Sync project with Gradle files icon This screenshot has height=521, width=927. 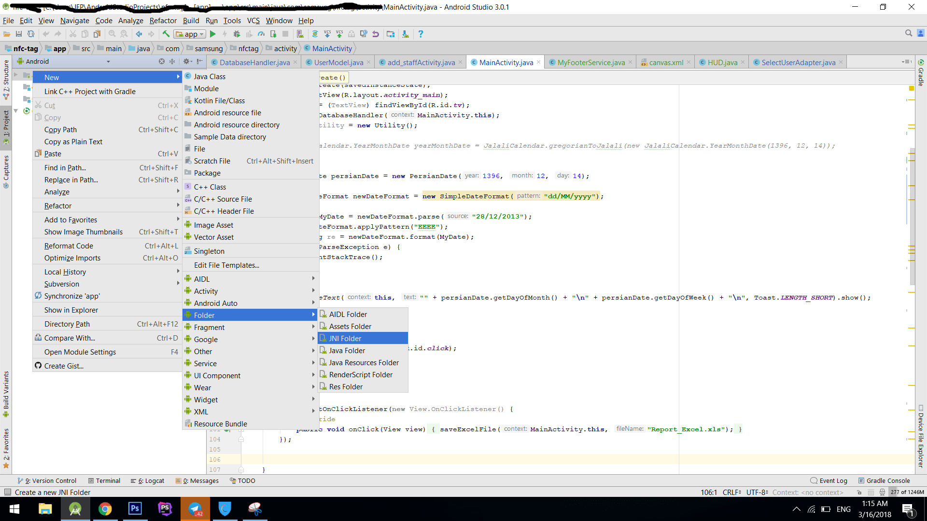(x=315, y=34)
